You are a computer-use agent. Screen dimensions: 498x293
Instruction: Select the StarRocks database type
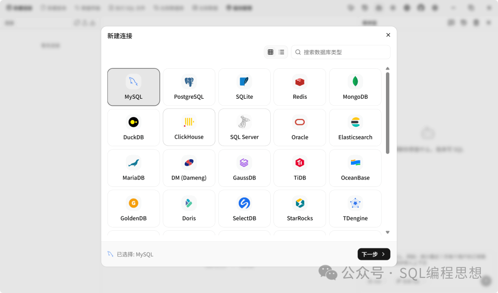[300, 209]
